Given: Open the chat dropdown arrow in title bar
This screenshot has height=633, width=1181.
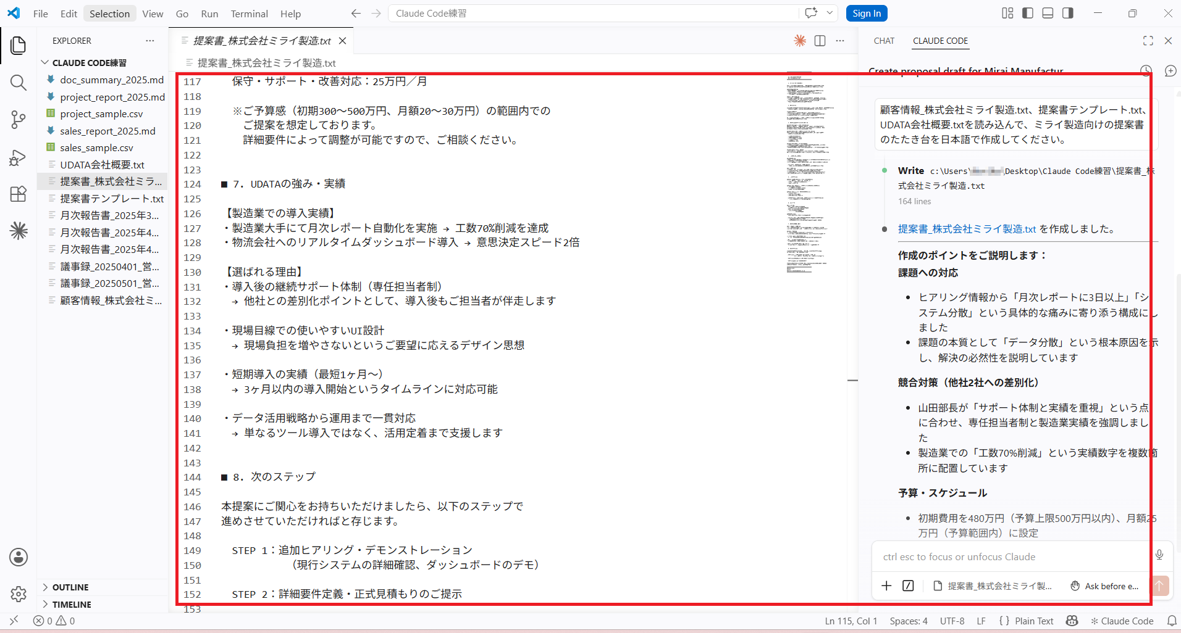Looking at the screenshot, I should point(830,13).
